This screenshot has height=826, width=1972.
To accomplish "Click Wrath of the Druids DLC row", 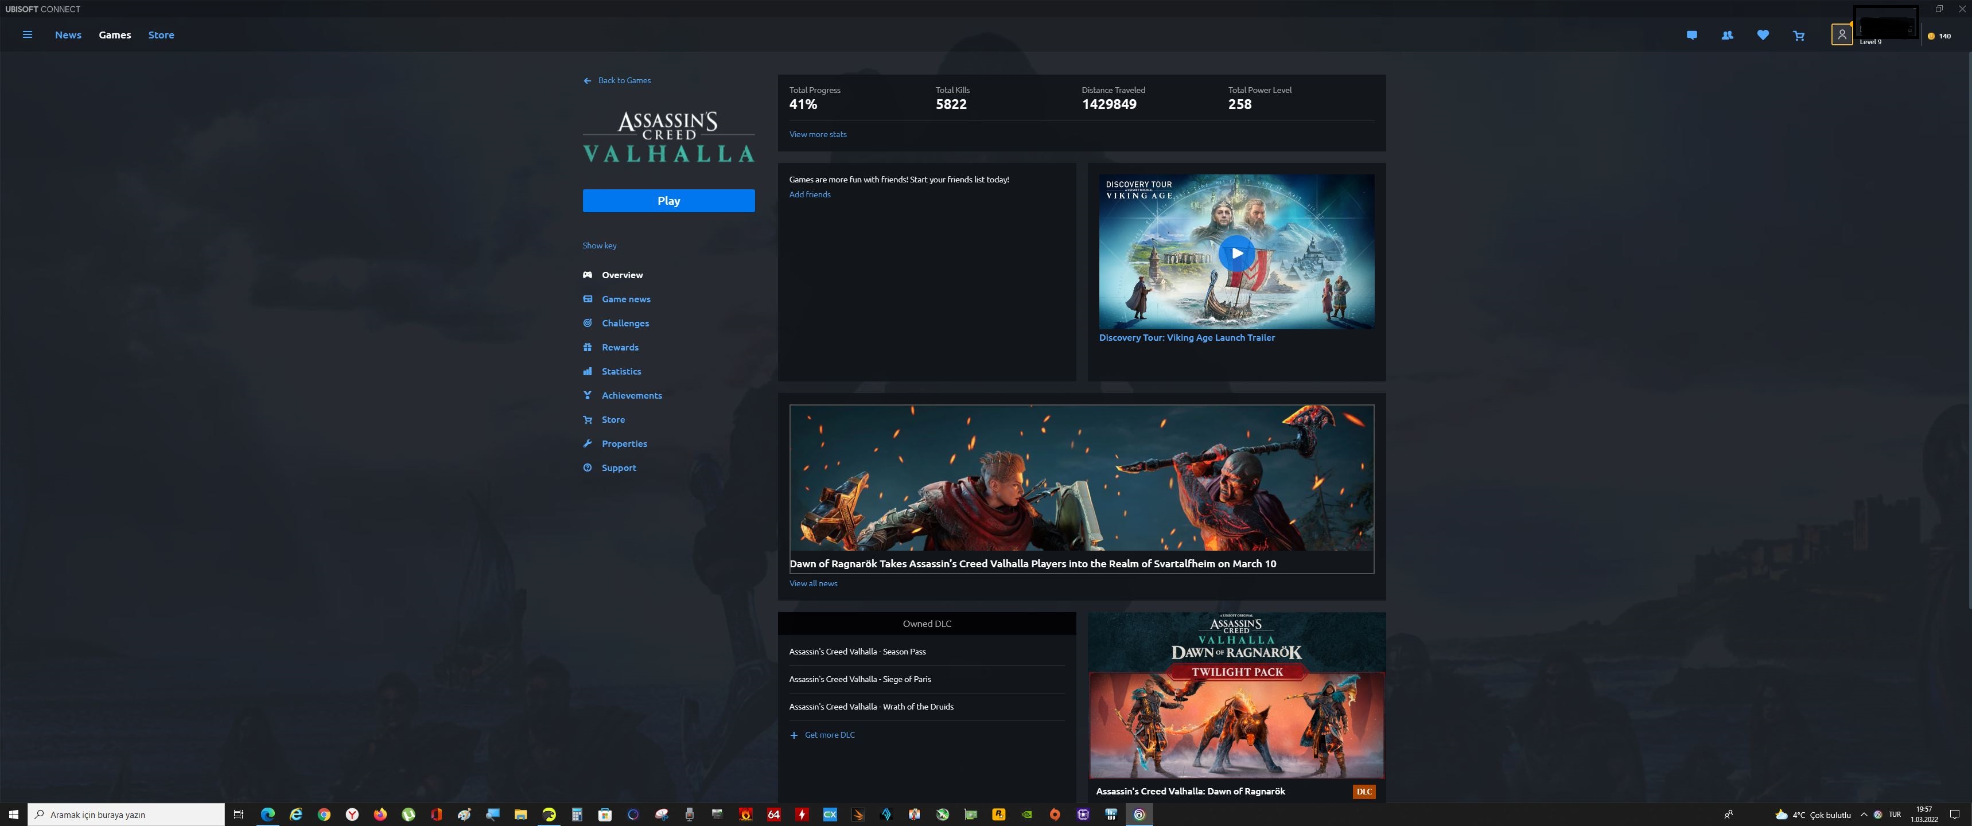I will (927, 707).
